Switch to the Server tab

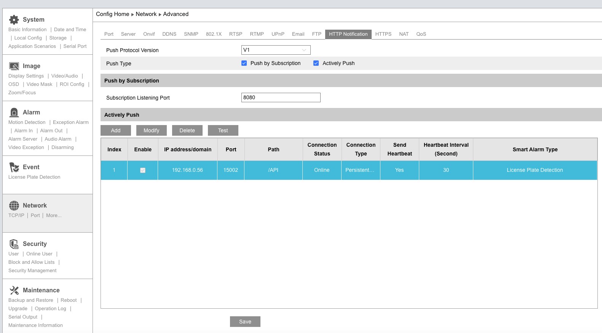[128, 34]
